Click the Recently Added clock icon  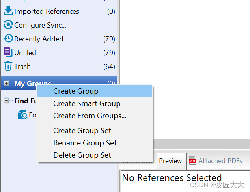(8, 38)
